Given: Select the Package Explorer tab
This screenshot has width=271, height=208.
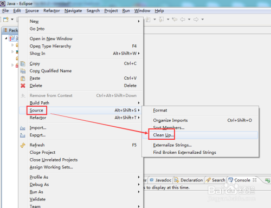Looking at the screenshot, I should click(x=11, y=30).
